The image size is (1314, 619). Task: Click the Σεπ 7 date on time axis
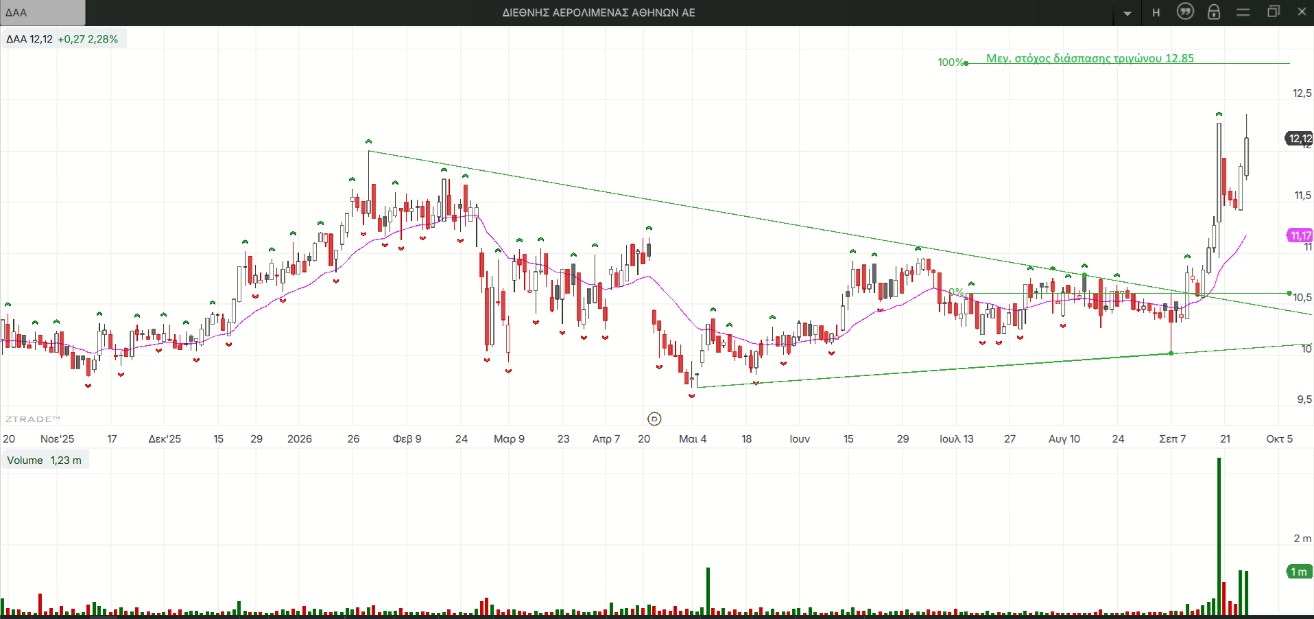click(1172, 439)
